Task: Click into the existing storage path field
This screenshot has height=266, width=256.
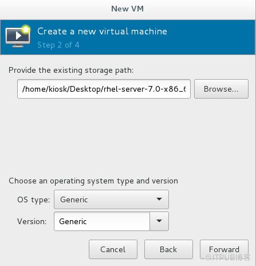Action: (x=104, y=89)
